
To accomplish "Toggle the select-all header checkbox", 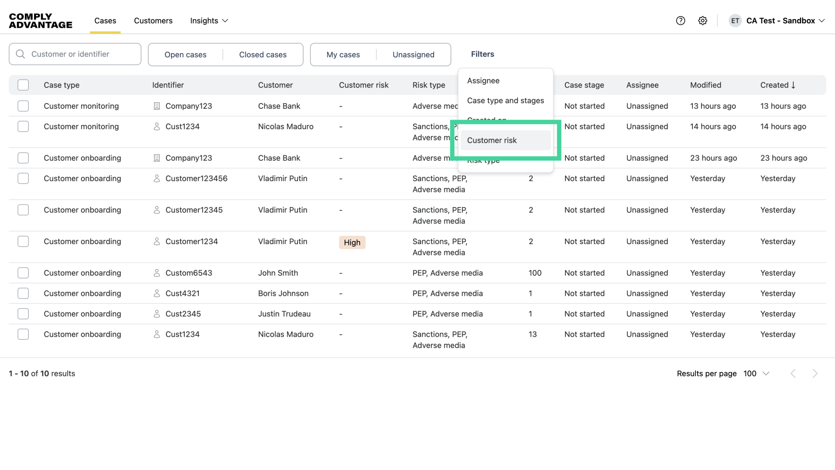I will point(23,85).
